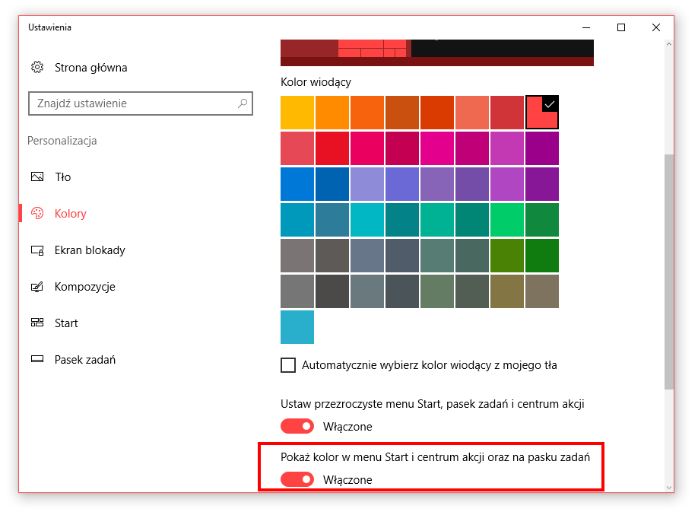Choose the bright blue swatch starting the blue row

pyautogui.click(x=297, y=184)
